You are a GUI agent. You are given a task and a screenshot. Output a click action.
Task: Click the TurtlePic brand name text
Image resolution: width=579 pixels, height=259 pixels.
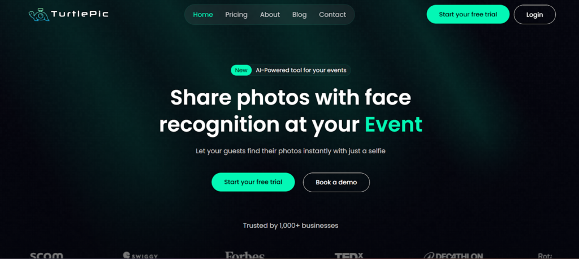point(80,14)
